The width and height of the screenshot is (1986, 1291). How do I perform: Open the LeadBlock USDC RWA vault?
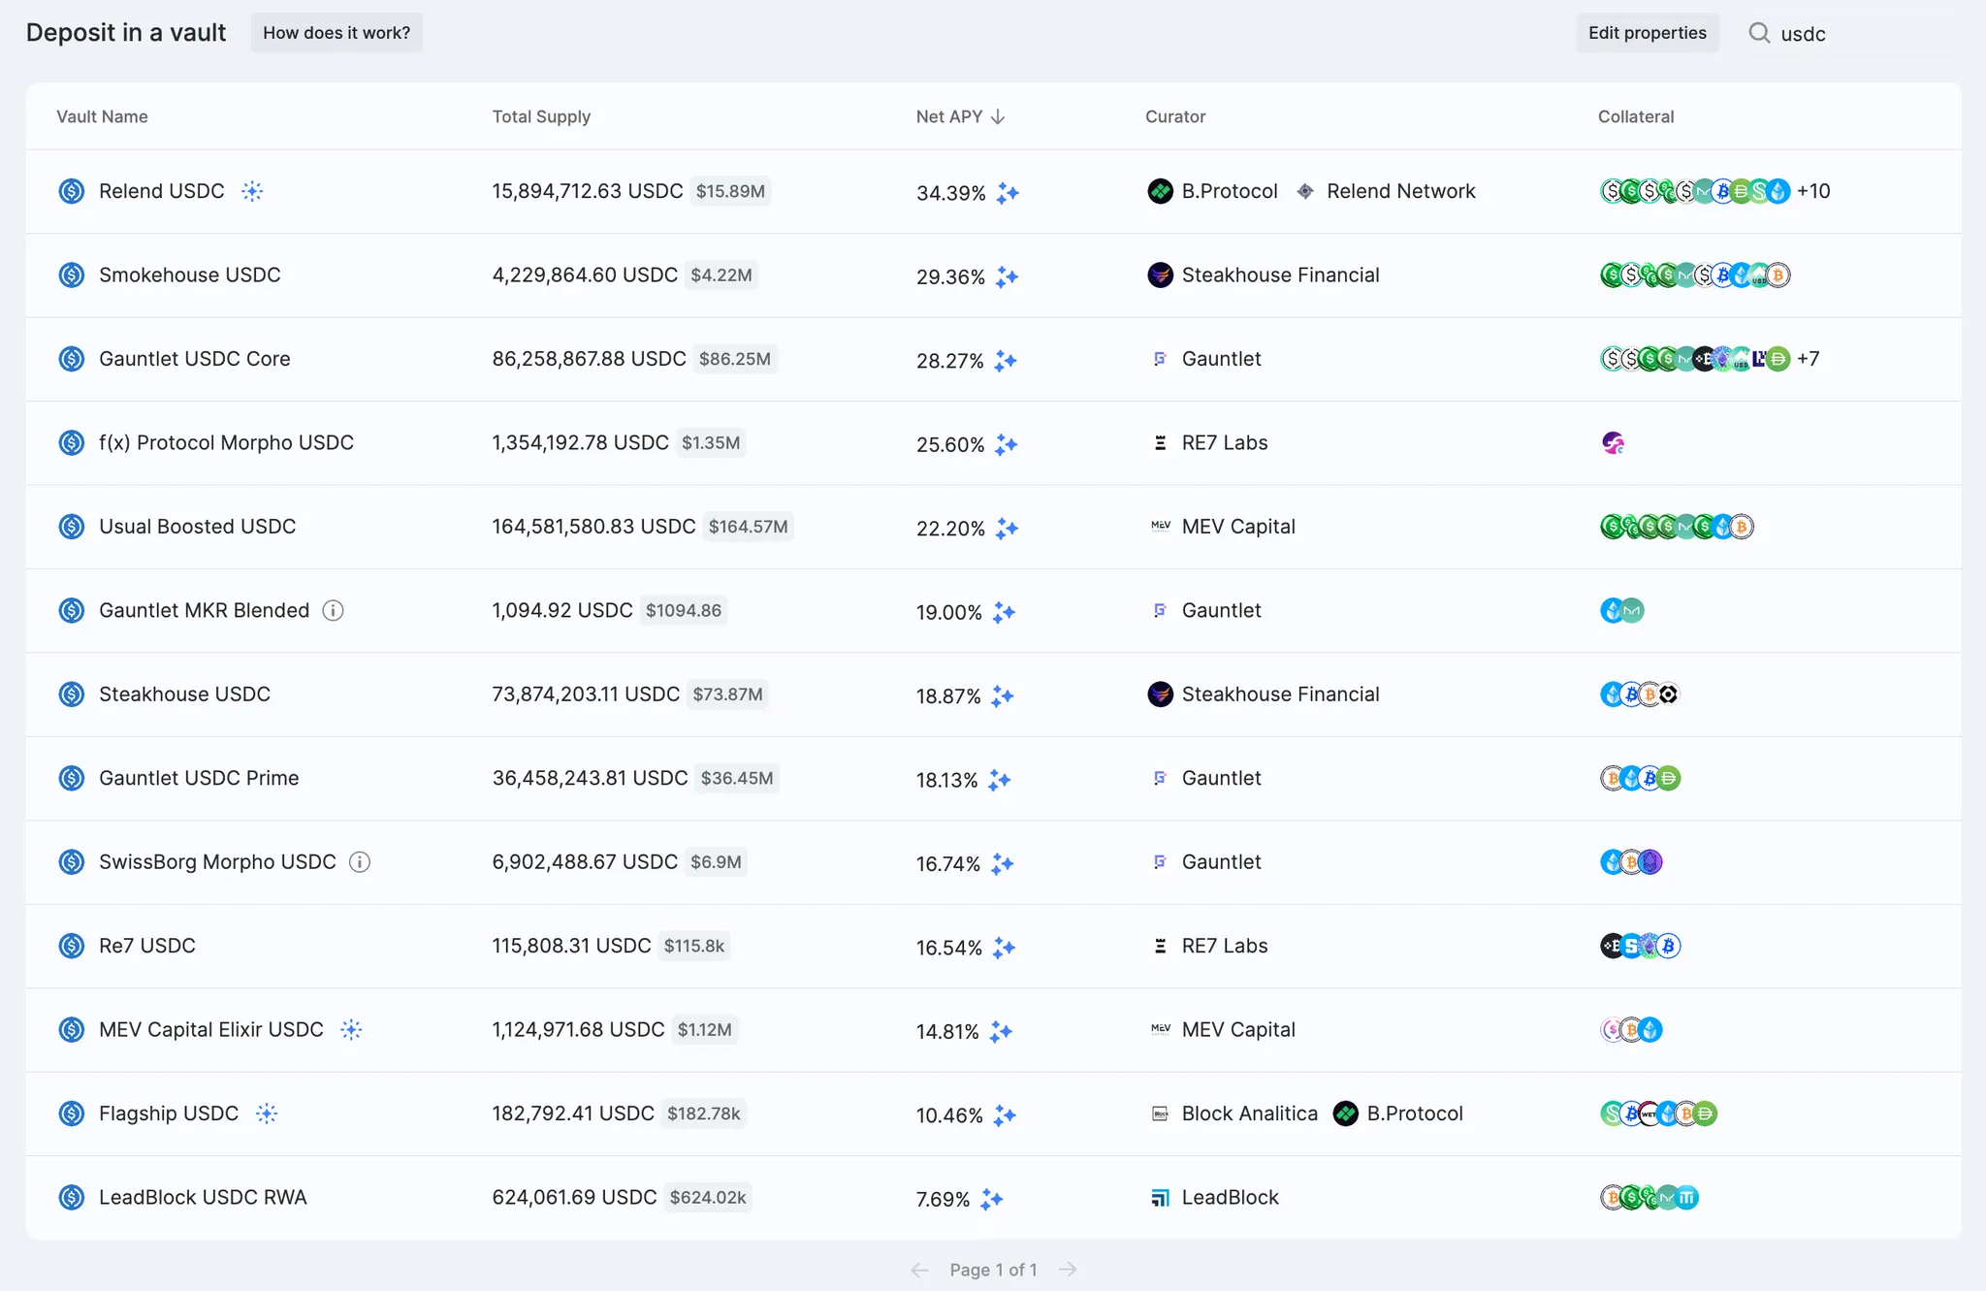(x=203, y=1197)
